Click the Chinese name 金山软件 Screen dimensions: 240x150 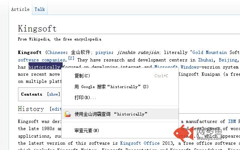pyautogui.click(x=81, y=52)
